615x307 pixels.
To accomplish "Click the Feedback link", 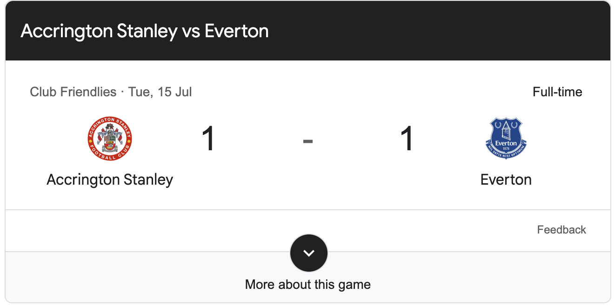I will (562, 230).
